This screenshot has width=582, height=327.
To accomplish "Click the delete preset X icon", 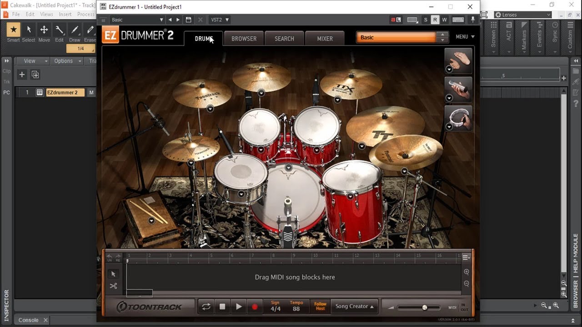I will (200, 20).
